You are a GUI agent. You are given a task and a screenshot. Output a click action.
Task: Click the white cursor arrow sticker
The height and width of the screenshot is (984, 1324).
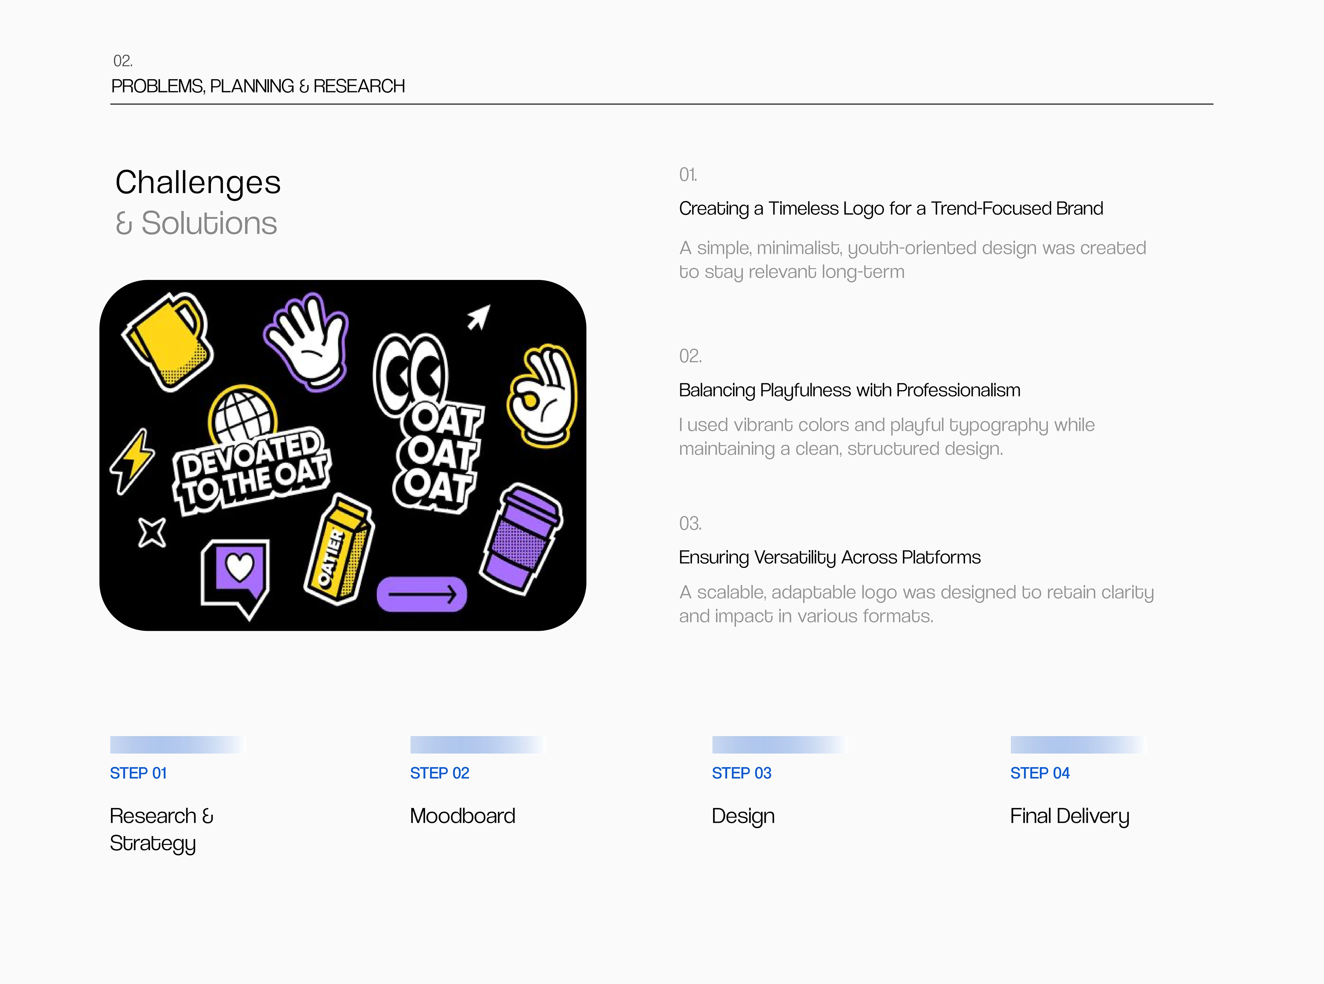(479, 317)
